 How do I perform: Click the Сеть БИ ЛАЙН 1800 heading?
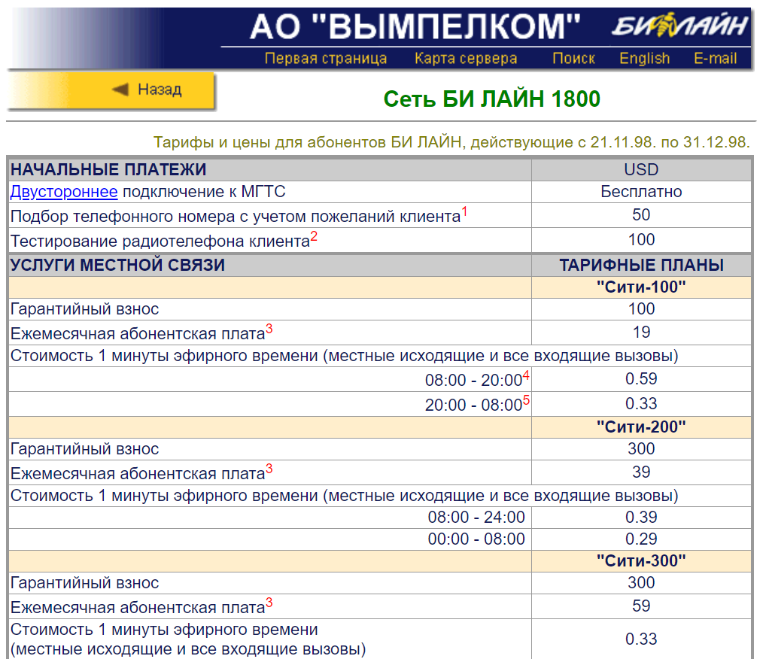pos(491,99)
